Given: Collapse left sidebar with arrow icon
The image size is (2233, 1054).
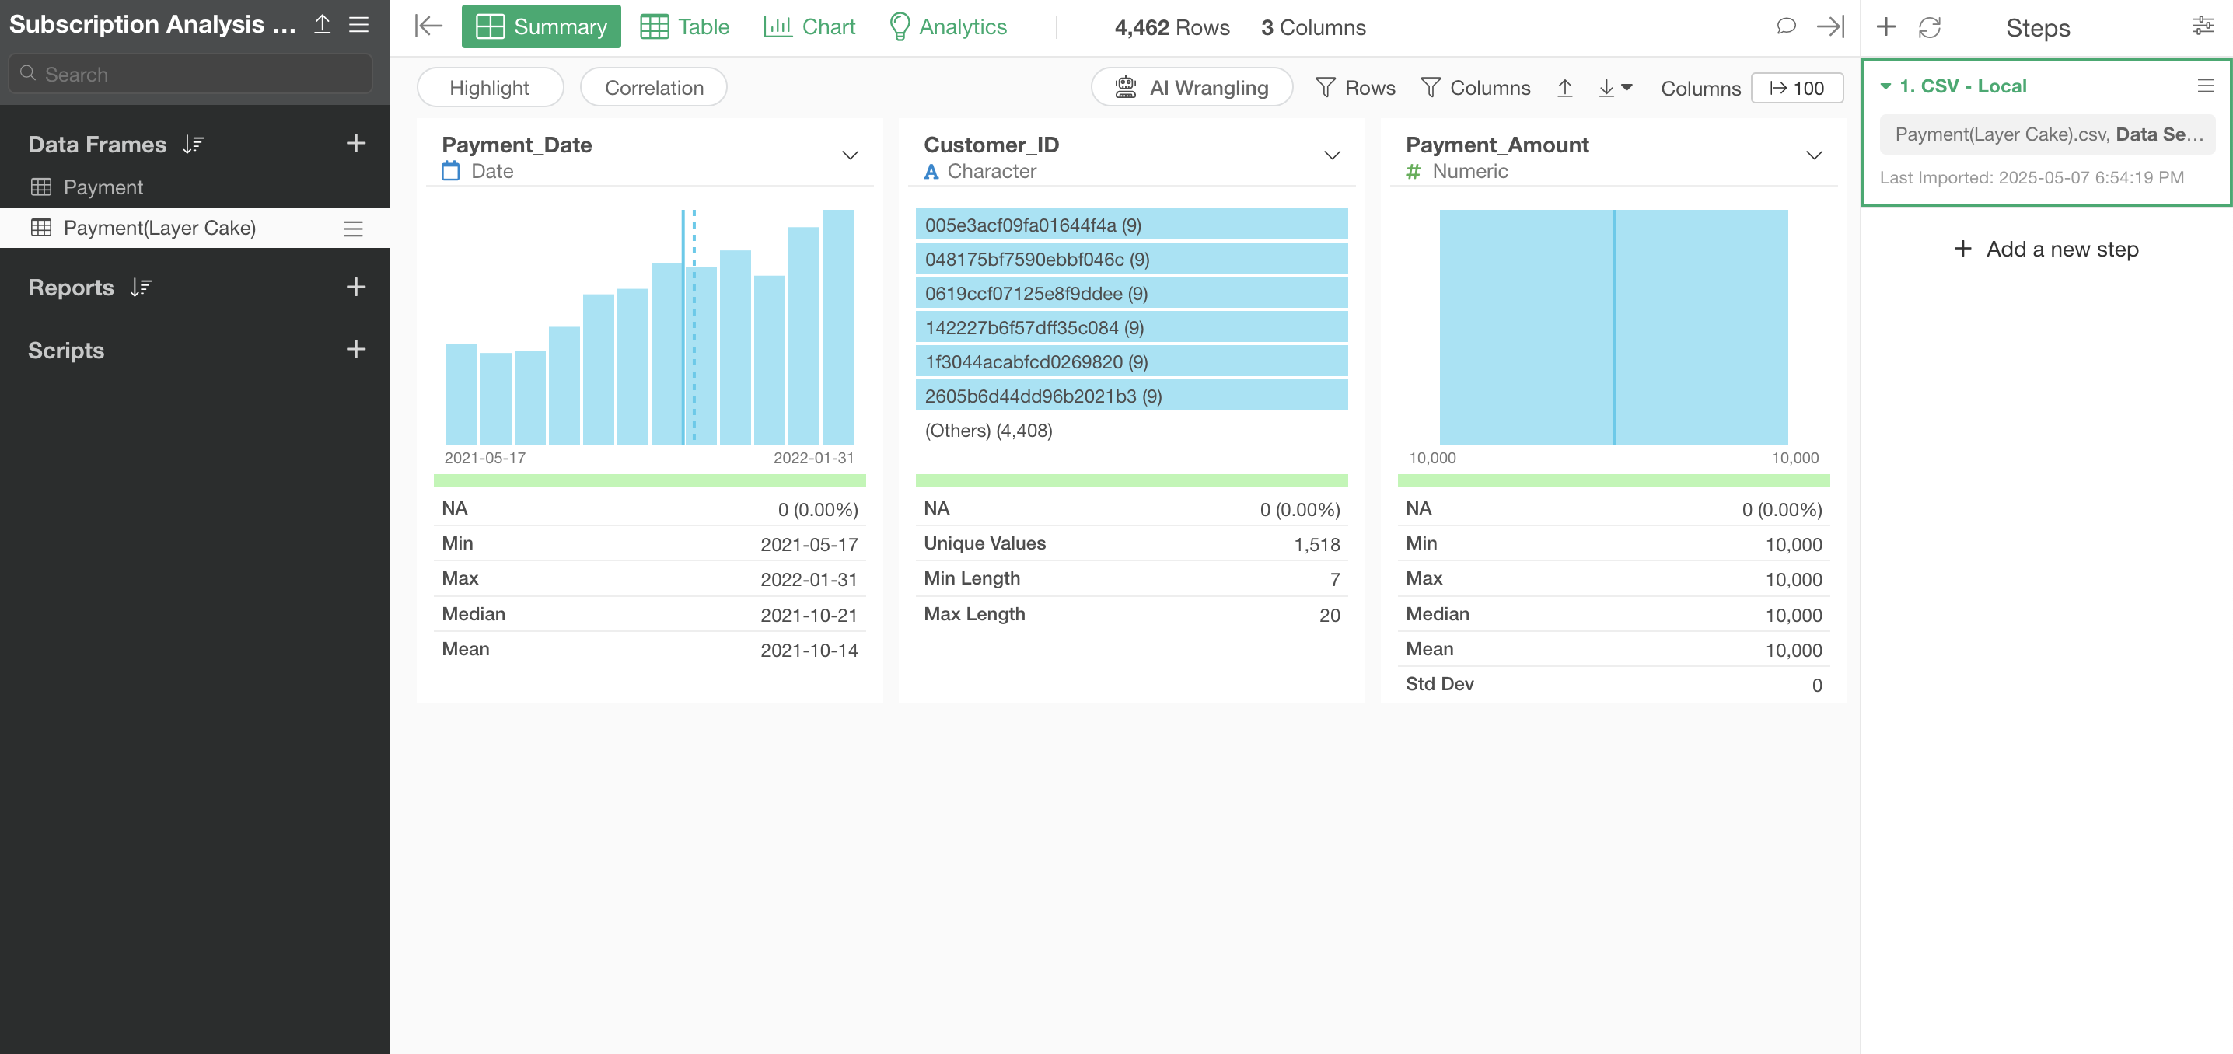Looking at the screenshot, I should (x=428, y=26).
